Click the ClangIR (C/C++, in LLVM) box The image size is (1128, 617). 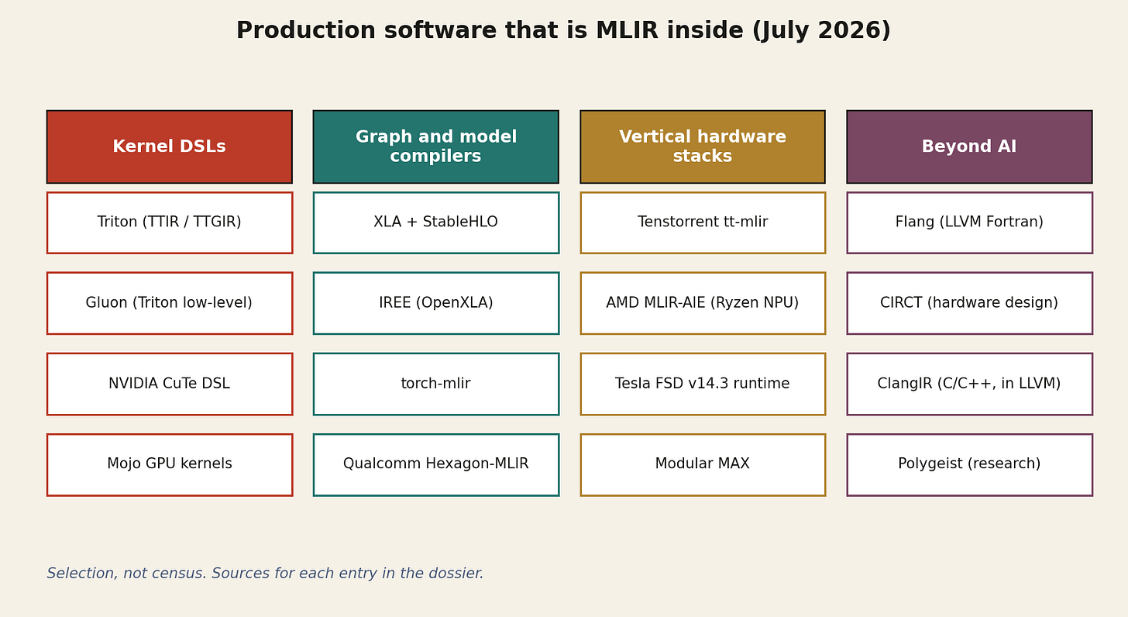tap(969, 384)
